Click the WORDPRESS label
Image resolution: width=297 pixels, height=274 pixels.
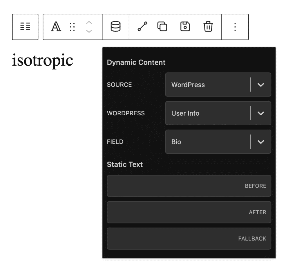tap(126, 113)
